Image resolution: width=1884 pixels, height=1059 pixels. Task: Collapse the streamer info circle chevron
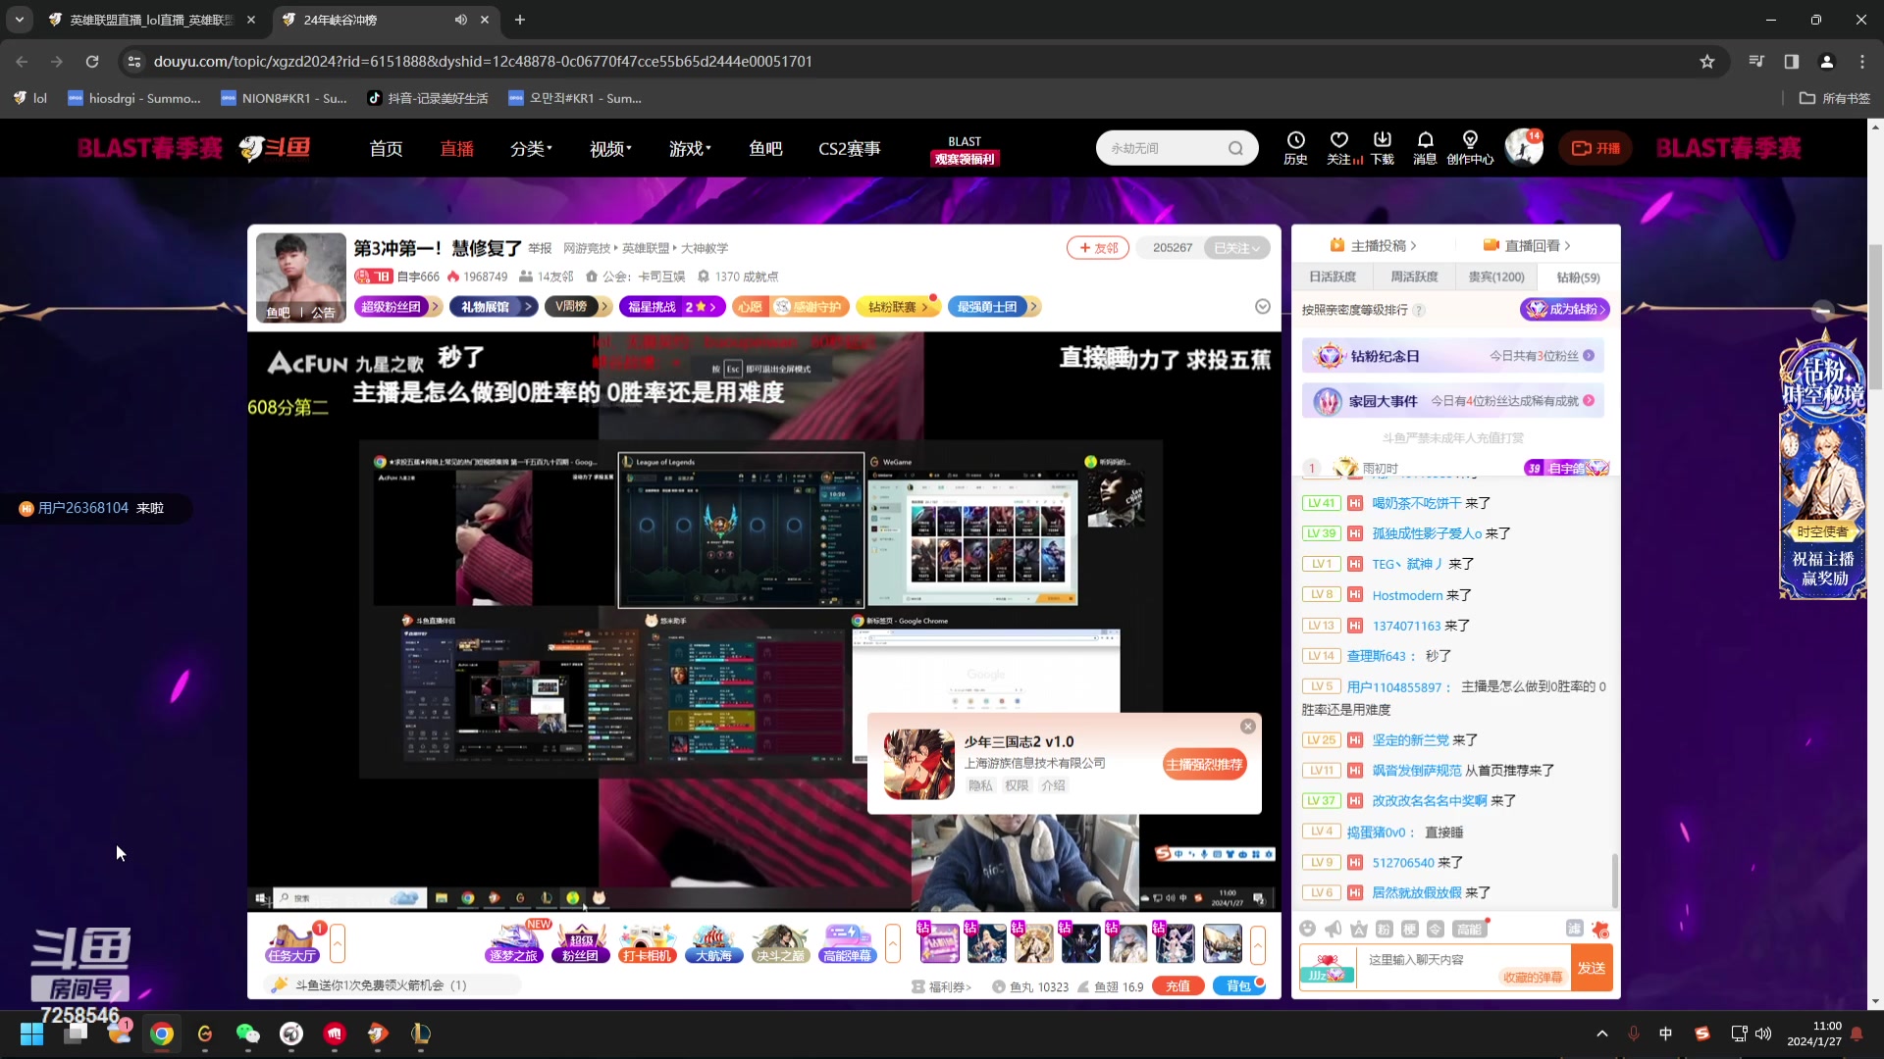click(1263, 307)
